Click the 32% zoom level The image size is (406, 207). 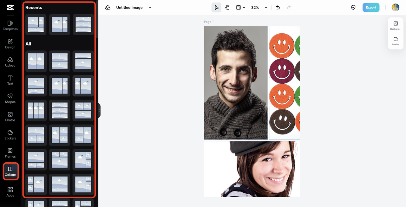255,8
